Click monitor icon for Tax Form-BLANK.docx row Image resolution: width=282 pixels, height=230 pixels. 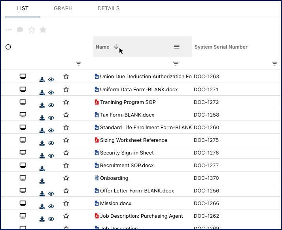point(23,115)
